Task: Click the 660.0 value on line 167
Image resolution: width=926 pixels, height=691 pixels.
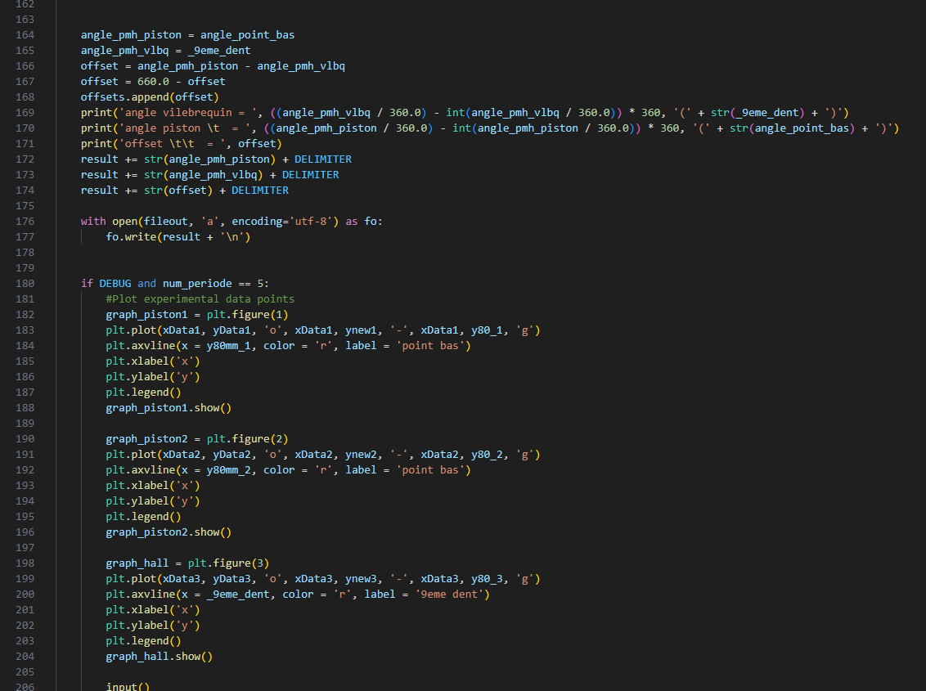Action: pos(153,82)
